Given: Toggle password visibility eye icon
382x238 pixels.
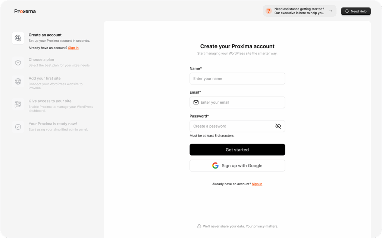Looking at the screenshot, I should pyautogui.click(x=278, y=126).
